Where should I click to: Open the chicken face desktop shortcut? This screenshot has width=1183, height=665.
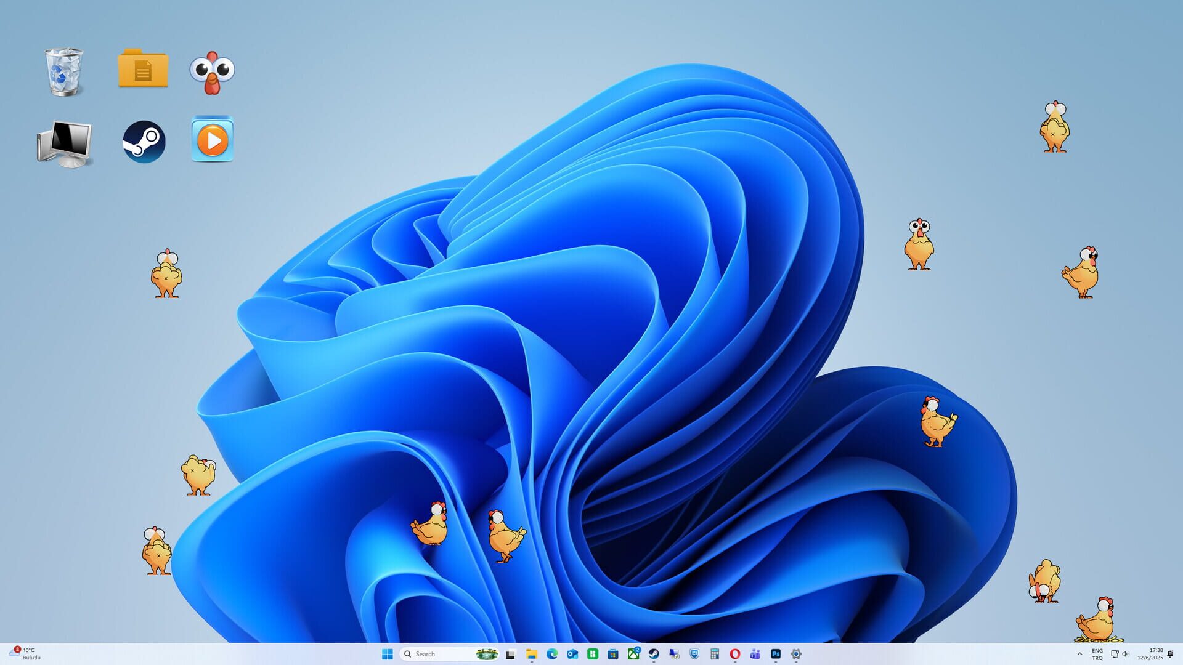[213, 72]
